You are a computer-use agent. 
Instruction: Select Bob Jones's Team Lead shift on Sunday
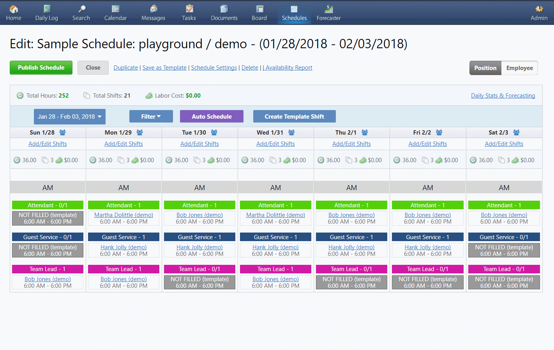48,282
